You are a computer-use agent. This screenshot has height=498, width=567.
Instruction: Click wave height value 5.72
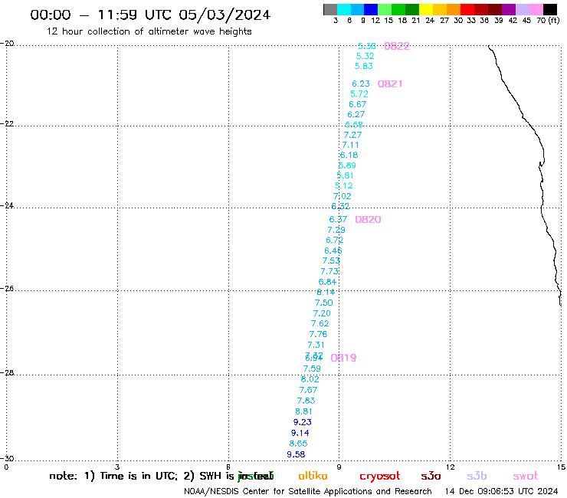coord(359,94)
